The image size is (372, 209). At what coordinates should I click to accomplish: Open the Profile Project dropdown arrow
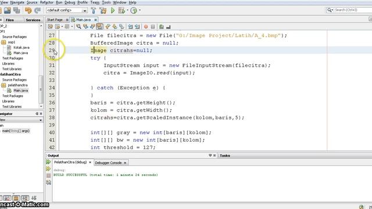pyautogui.click(x=139, y=10)
